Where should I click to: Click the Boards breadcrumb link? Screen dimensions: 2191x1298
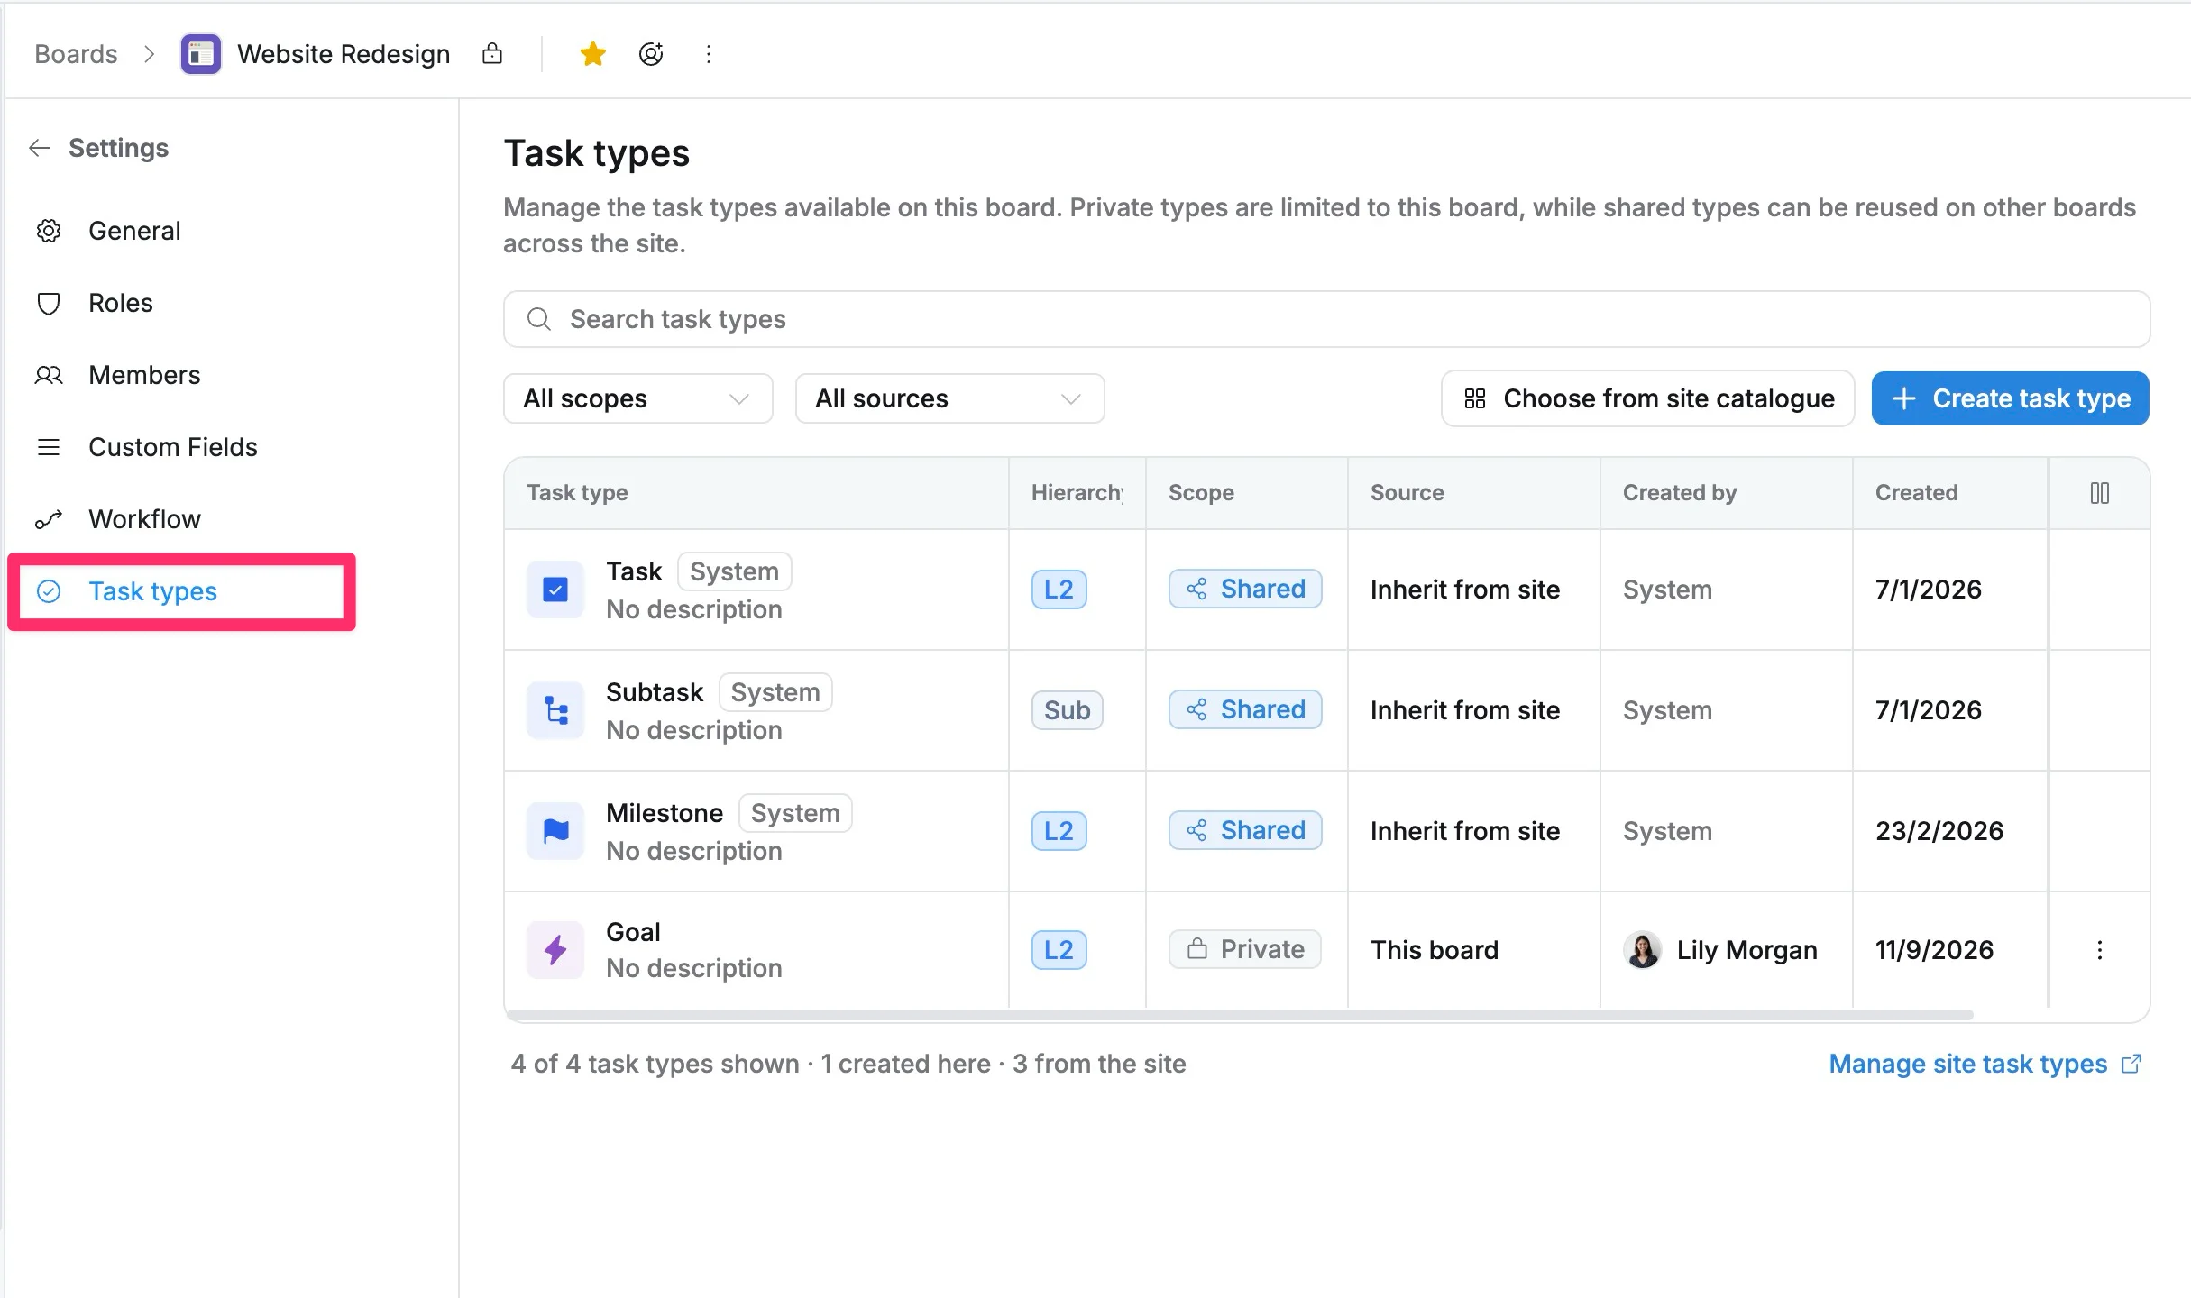pos(76,54)
